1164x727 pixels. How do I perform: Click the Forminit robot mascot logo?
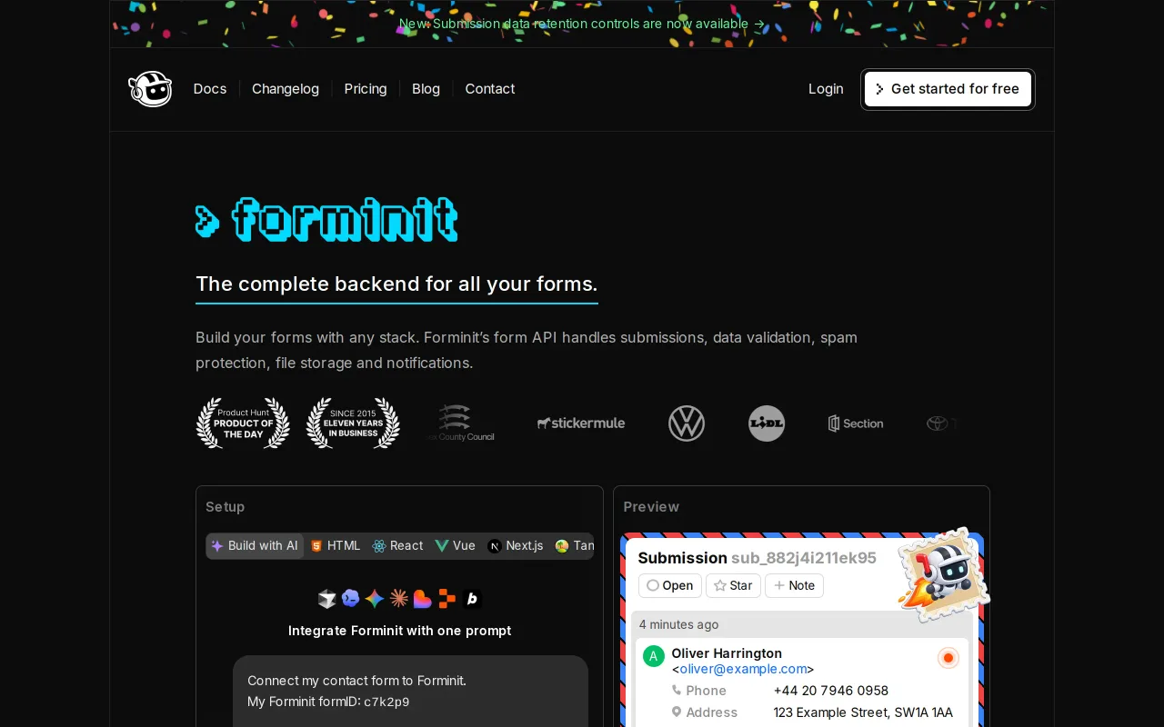click(150, 89)
